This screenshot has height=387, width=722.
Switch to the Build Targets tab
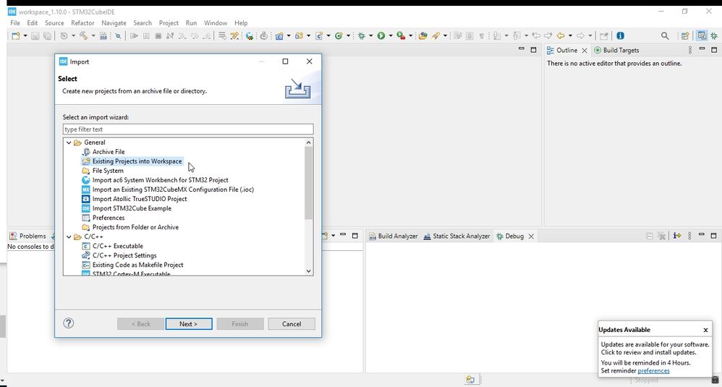616,50
